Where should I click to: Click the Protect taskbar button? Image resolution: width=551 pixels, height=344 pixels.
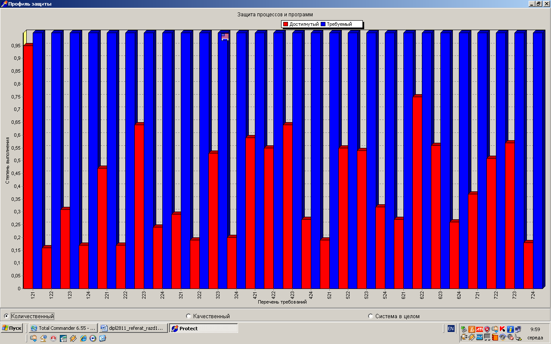(203, 328)
